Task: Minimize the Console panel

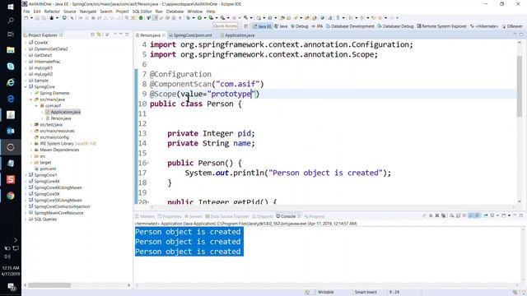Action: pyautogui.click(x=515, y=215)
